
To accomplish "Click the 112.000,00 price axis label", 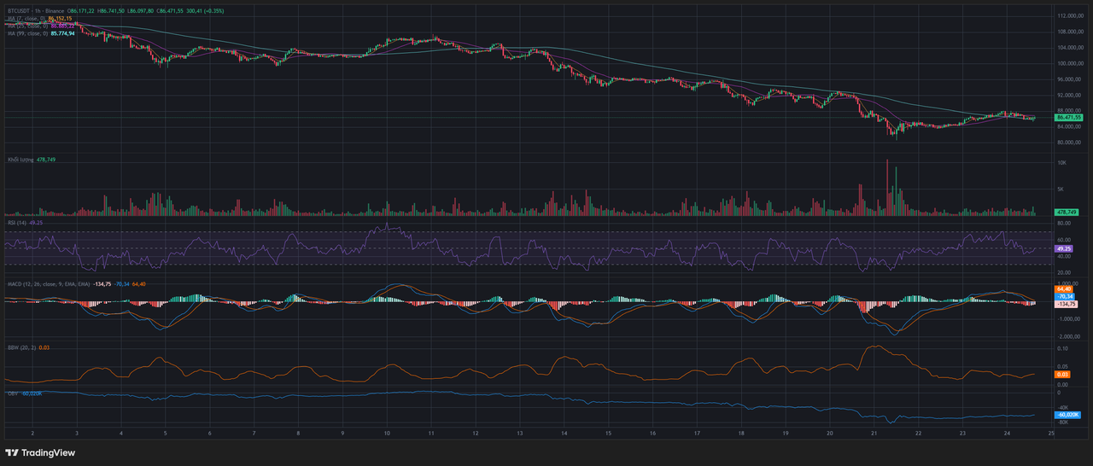I will (1071, 16).
